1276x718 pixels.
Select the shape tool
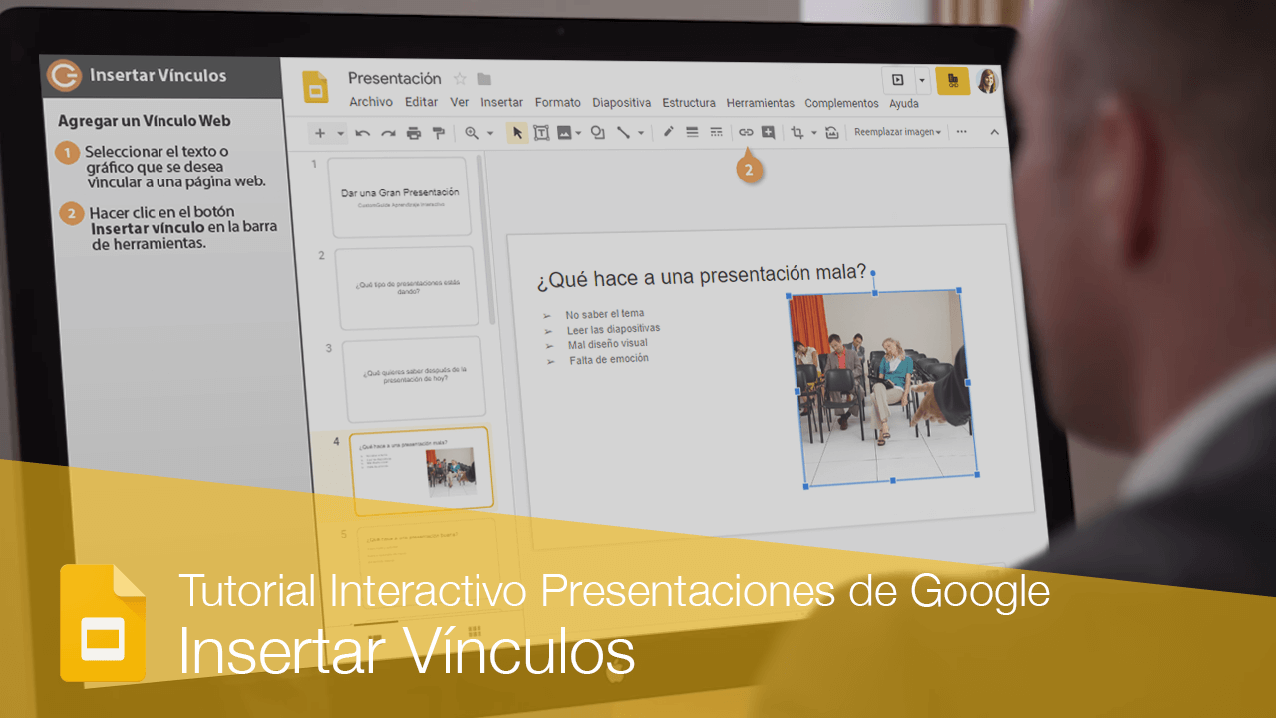tap(598, 132)
